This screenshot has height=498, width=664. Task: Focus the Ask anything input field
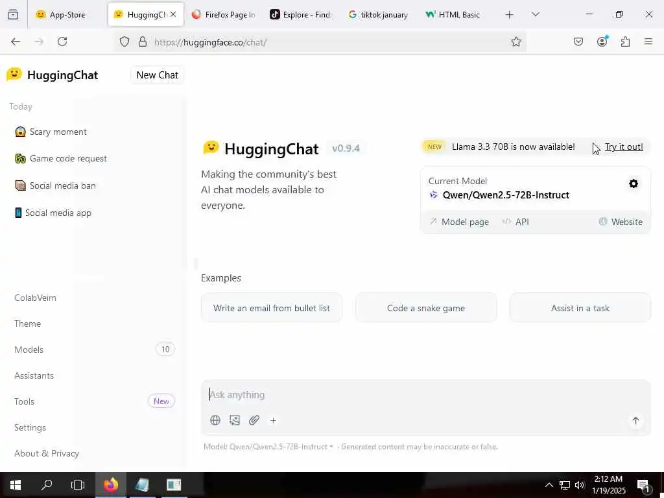coord(425,395)
